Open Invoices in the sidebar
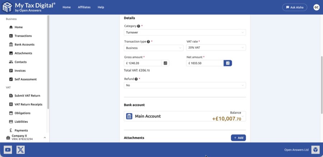This screenshot has height=157, width=323. [20, 71]
